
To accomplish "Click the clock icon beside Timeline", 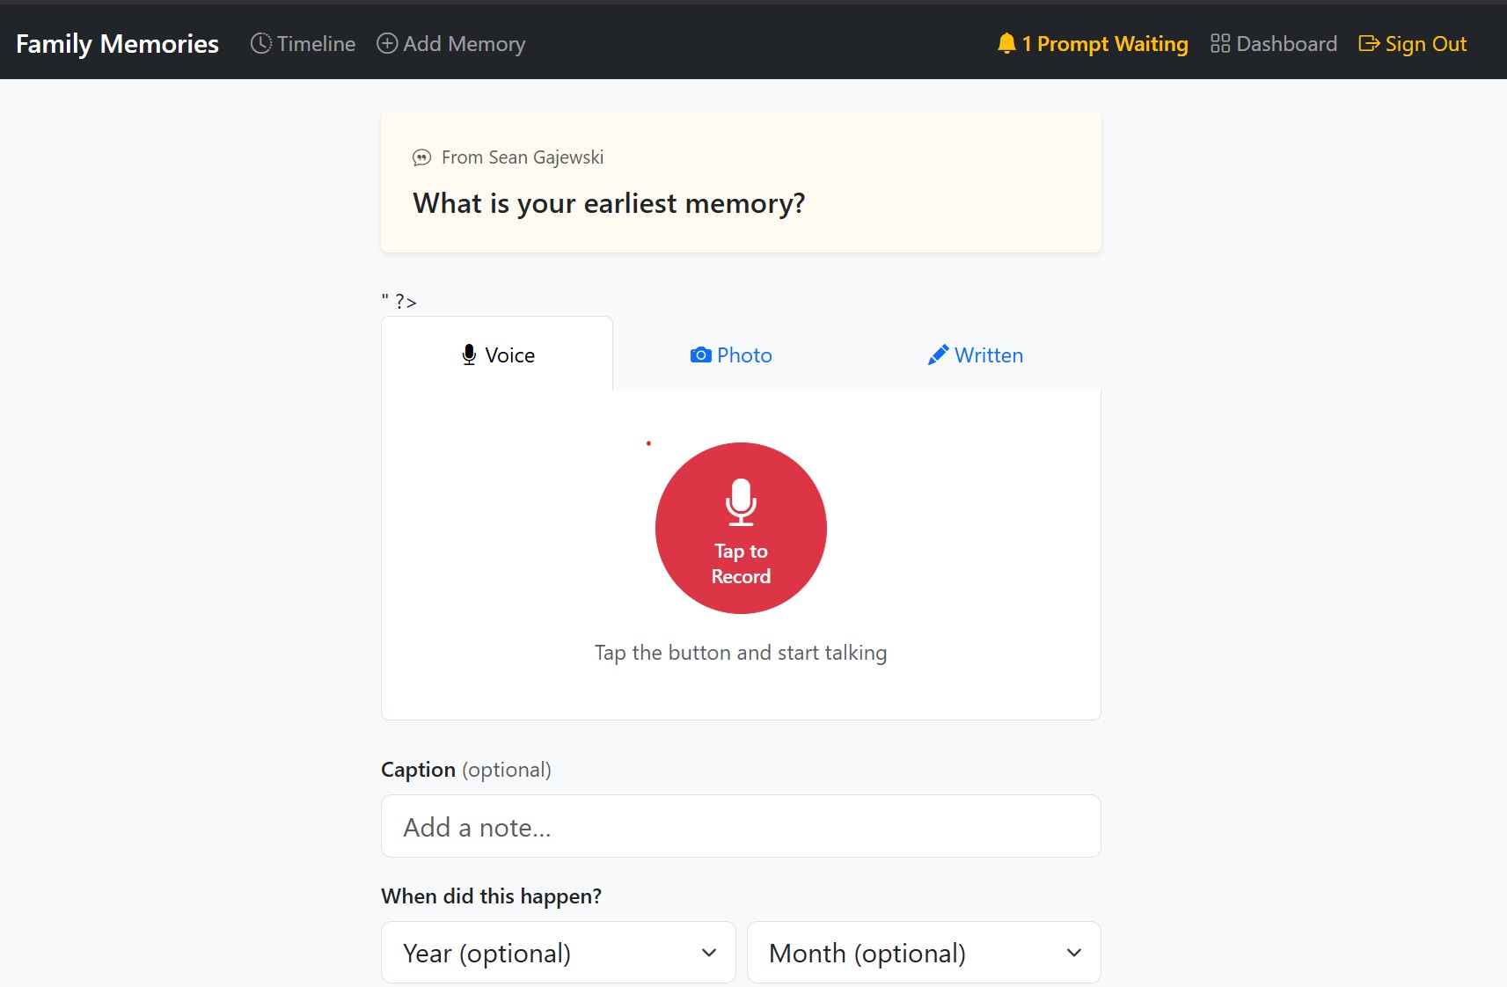I will click(x=260, y=43).
